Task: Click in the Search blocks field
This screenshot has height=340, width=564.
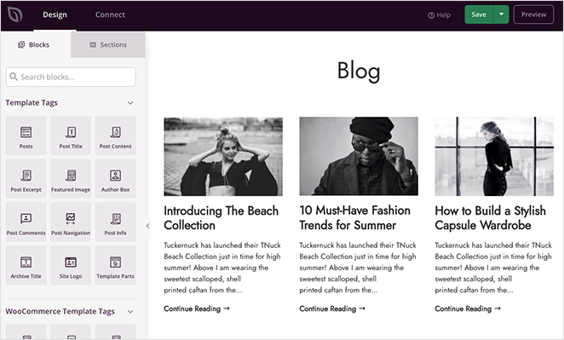Action: [71, 77]
